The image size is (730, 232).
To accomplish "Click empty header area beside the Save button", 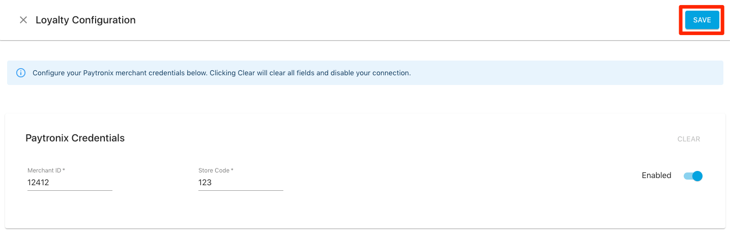I will click(x=458, y=20).
